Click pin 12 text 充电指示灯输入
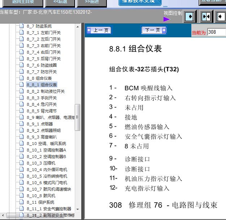The image size is (226, 220). point(147,188)
